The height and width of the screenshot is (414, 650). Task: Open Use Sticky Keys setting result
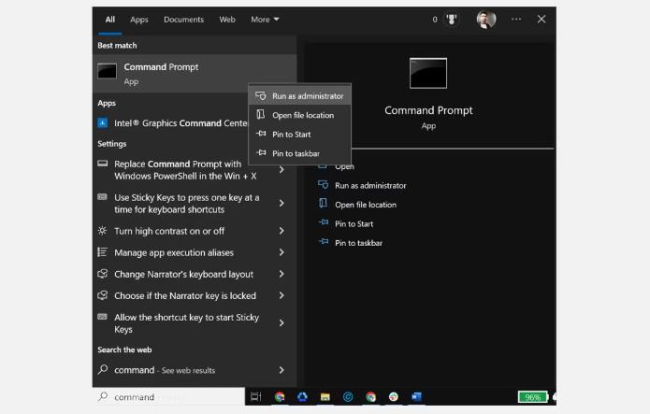187,204
